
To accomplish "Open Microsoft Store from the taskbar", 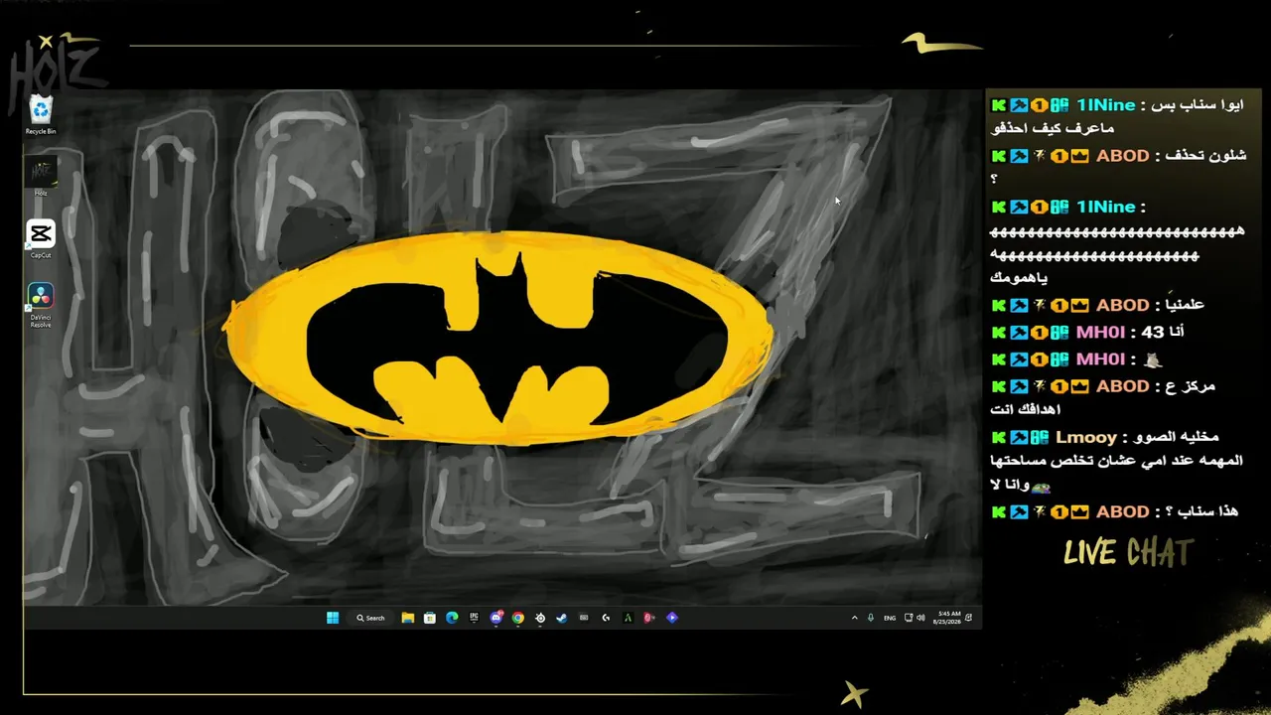I will (430, 618).
